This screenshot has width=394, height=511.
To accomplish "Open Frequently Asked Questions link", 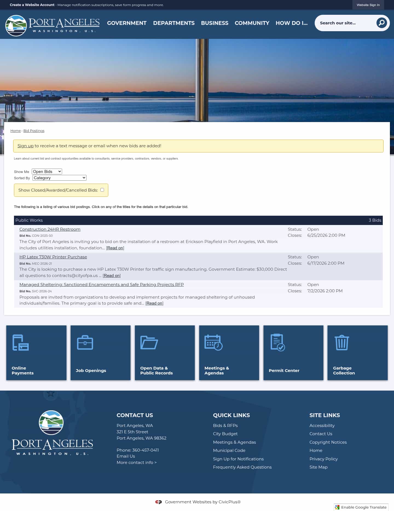I will [242, 467].
